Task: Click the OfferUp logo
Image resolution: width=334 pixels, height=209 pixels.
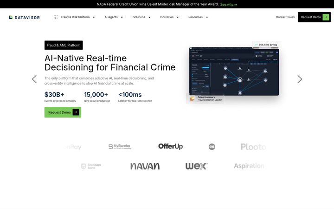Action: coord(170,146)
